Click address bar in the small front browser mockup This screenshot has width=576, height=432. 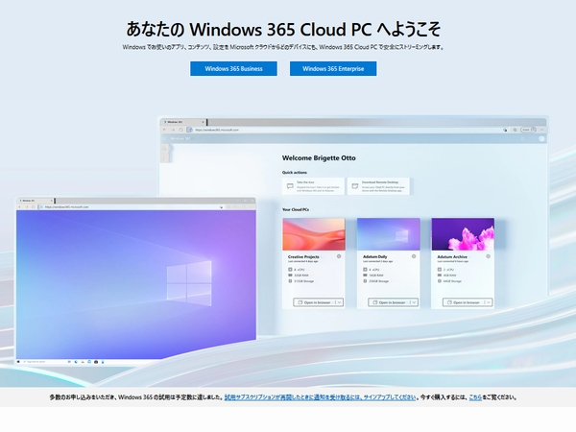(132, 207)
